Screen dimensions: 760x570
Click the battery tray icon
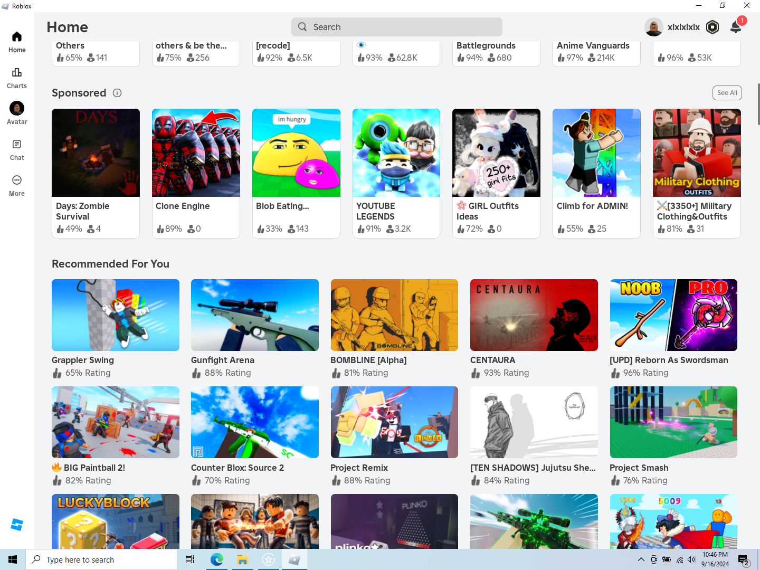(667, 559)
